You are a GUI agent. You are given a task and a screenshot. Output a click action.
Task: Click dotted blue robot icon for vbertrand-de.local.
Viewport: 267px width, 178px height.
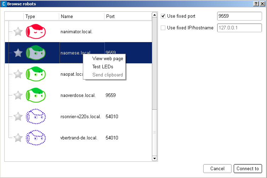[x=36, y=138]
